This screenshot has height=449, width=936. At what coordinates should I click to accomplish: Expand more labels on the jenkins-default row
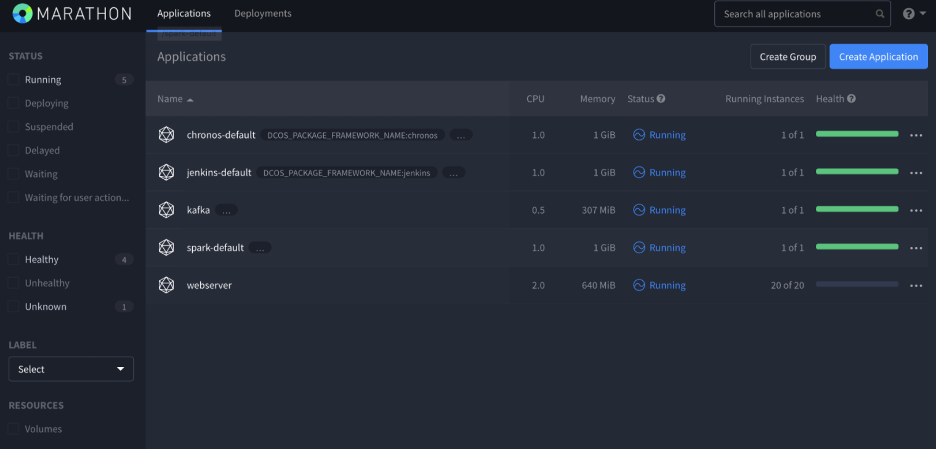[454, 173]
